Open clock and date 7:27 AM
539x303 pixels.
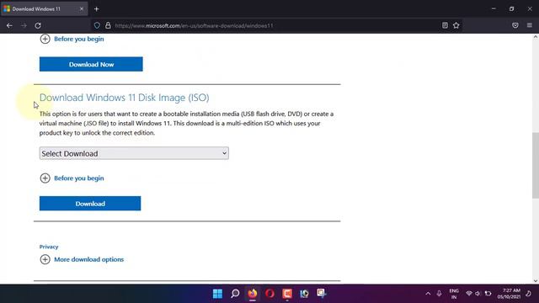pyautogui.click(x=509, y=294)
